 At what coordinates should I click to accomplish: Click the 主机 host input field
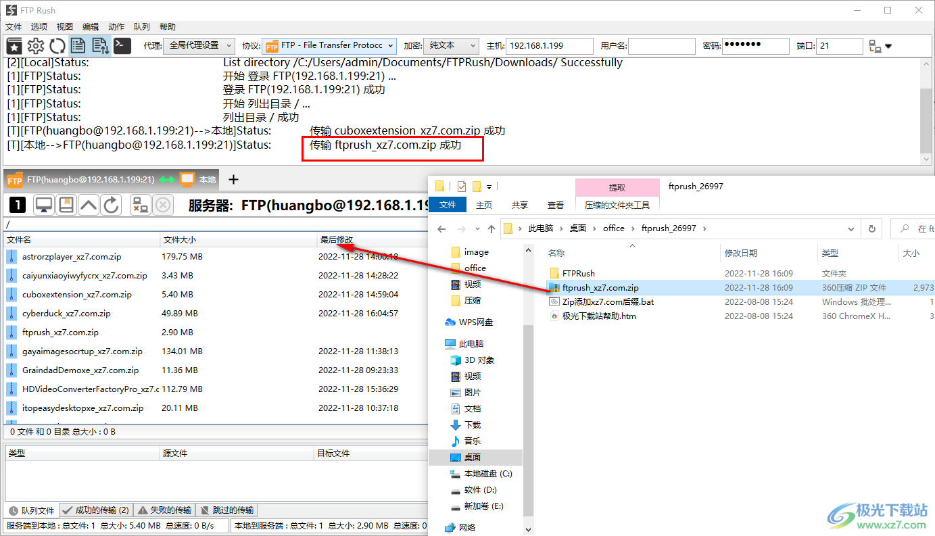click(549, 46)
